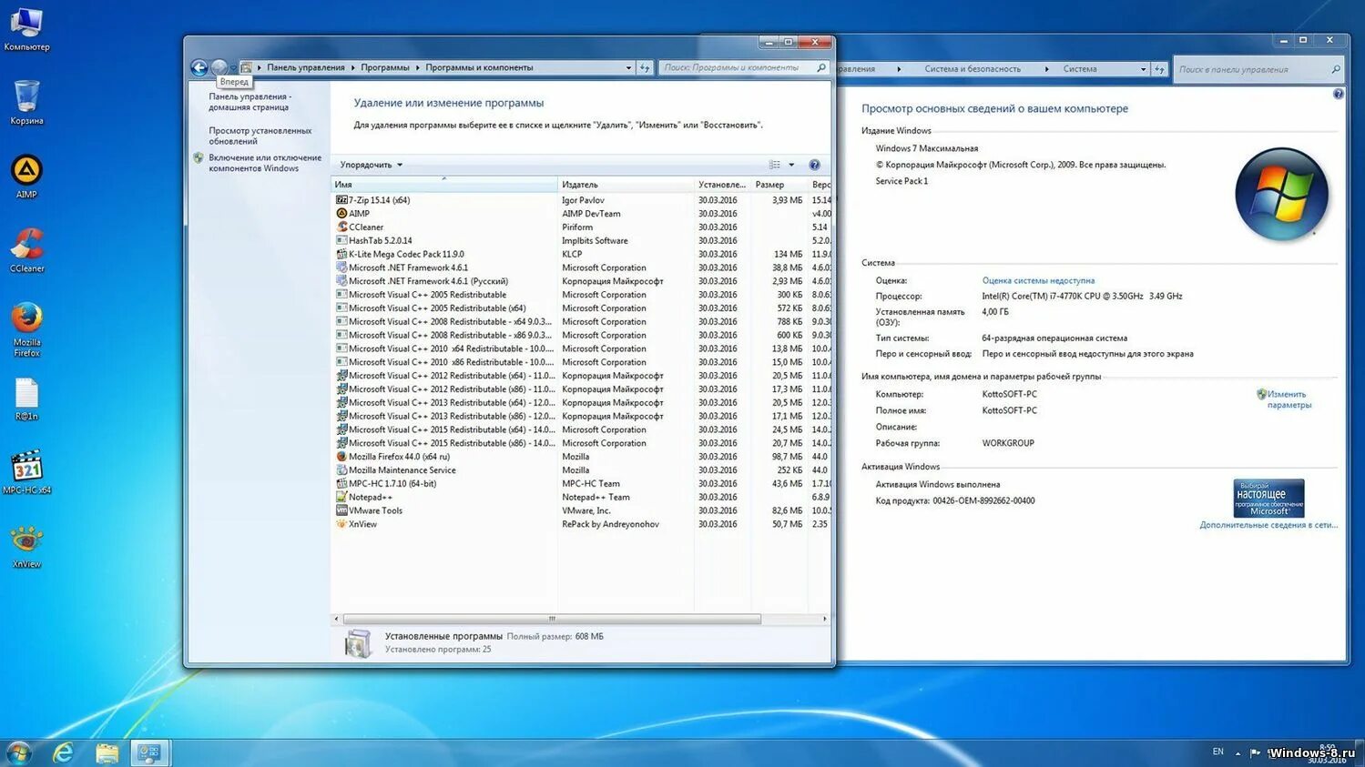
Task: Click the genuine Microsoft software badge
Action: [1268, 499]
